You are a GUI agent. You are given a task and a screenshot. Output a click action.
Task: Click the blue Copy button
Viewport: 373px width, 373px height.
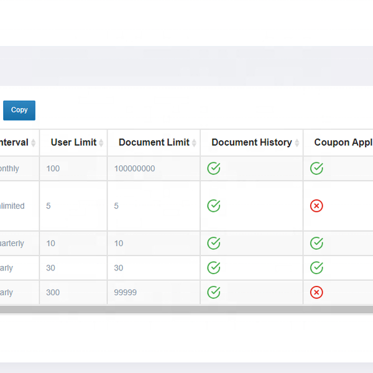pos(19,110)
